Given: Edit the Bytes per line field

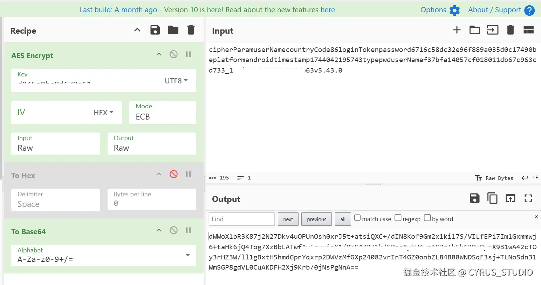Looking at the screenshot, I should (x=152, y=199).
